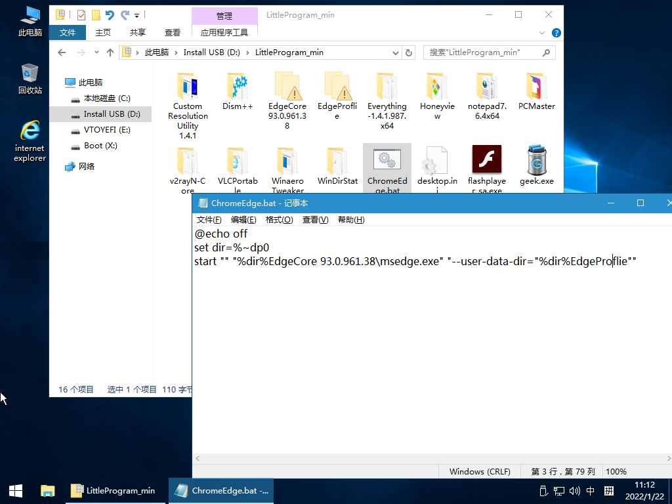Open the Windows Start button

click(16, 491)
